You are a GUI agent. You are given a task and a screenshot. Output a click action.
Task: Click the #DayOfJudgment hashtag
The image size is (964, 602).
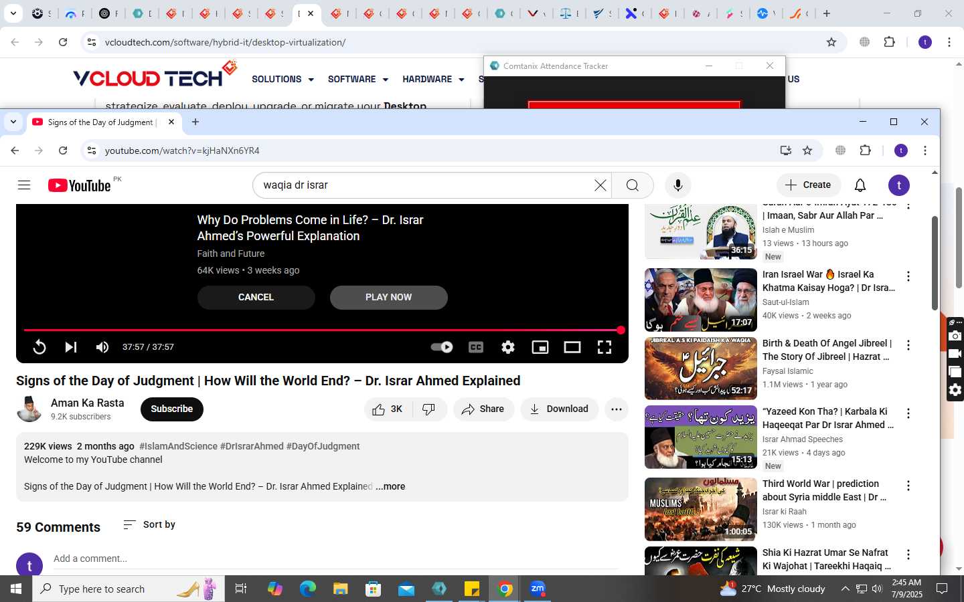point(323,446)
